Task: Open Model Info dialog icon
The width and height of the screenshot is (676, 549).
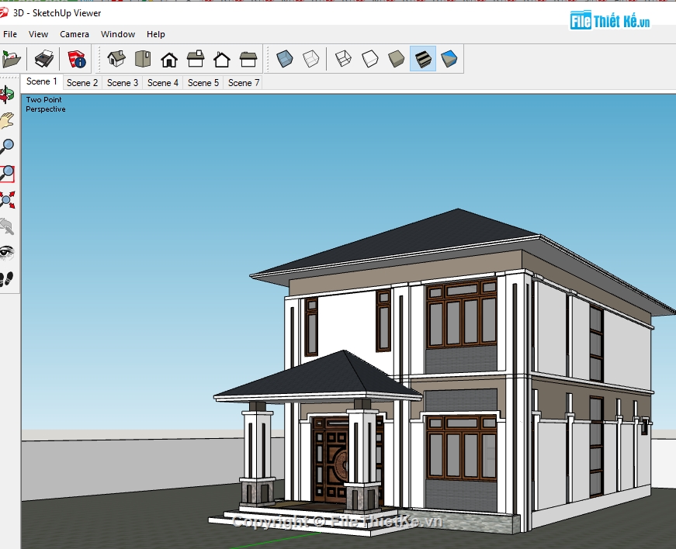Action: 77,59
